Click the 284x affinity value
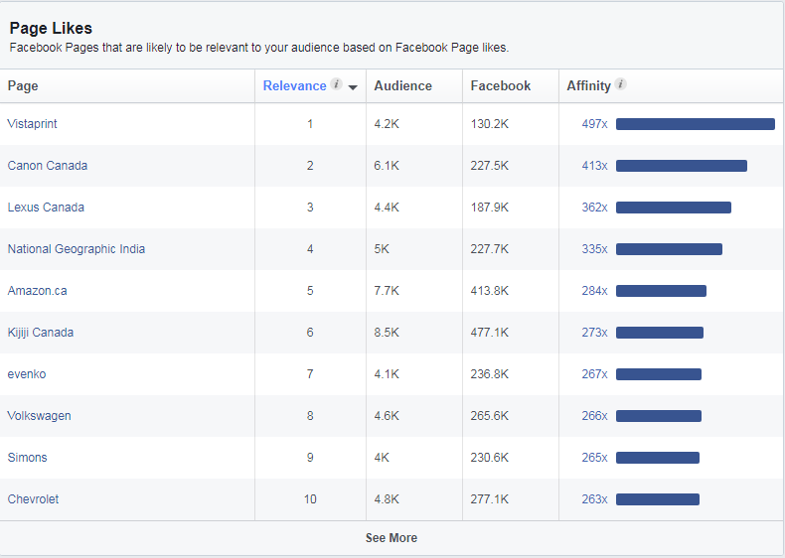Screen dimensions: 785x558 [x=595, y=291]
